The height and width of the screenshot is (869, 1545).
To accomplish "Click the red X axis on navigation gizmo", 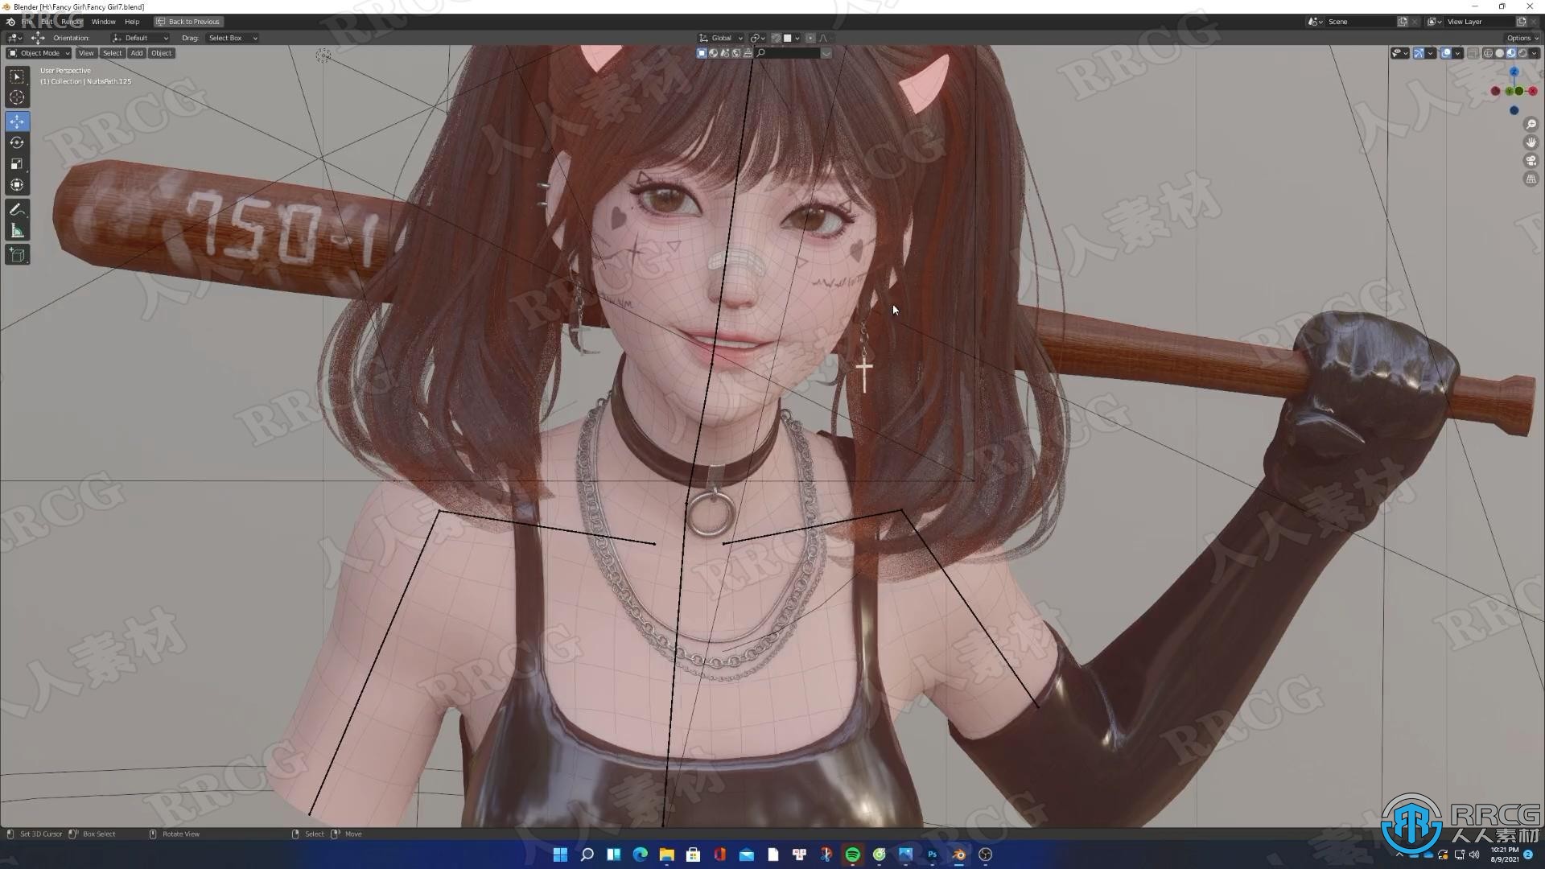I will 1533,91.
